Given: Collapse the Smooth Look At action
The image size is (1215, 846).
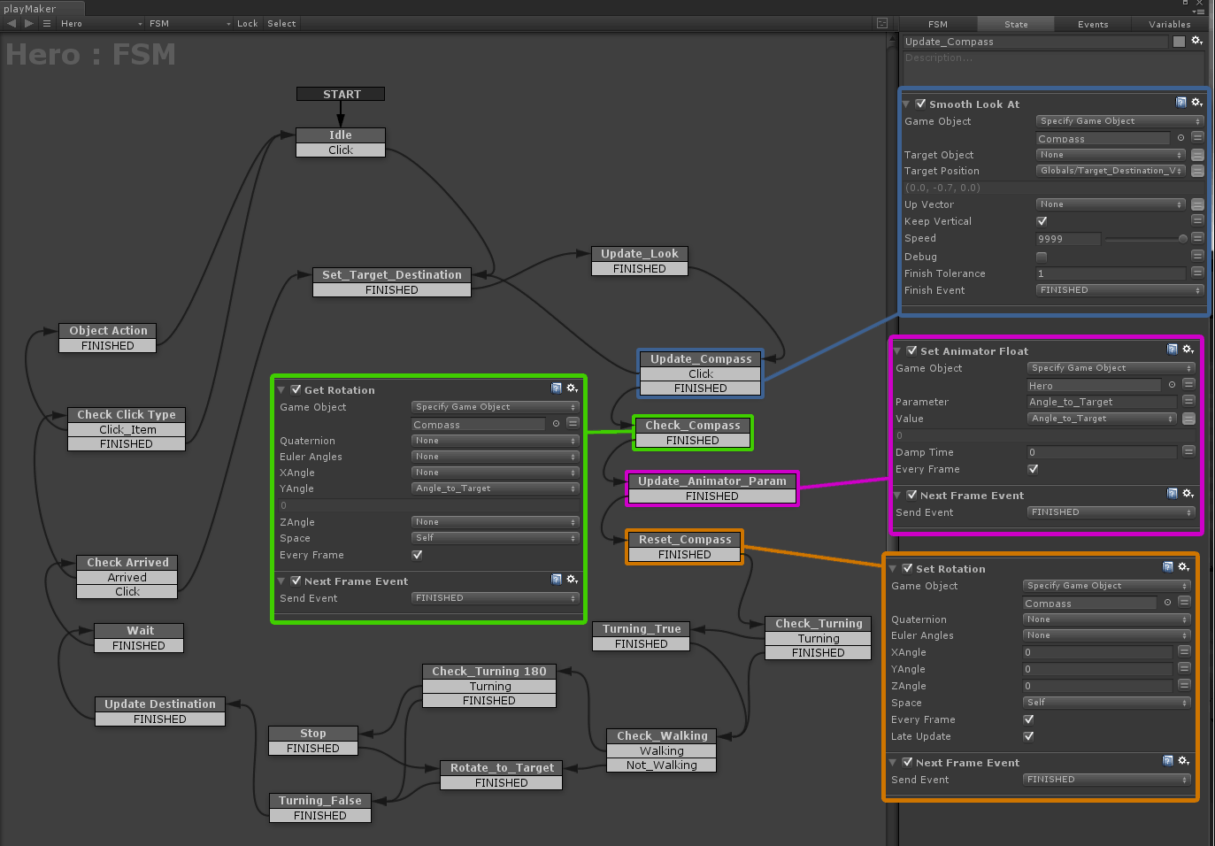Looking at the screenshot, I should [906, 104].
